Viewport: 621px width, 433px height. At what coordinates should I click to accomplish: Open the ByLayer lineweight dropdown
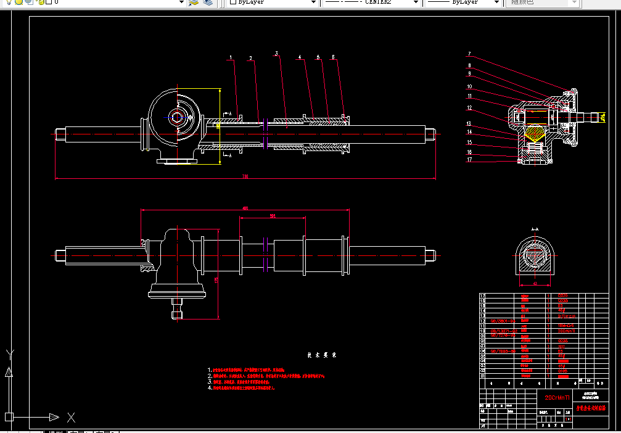point(495,2)
